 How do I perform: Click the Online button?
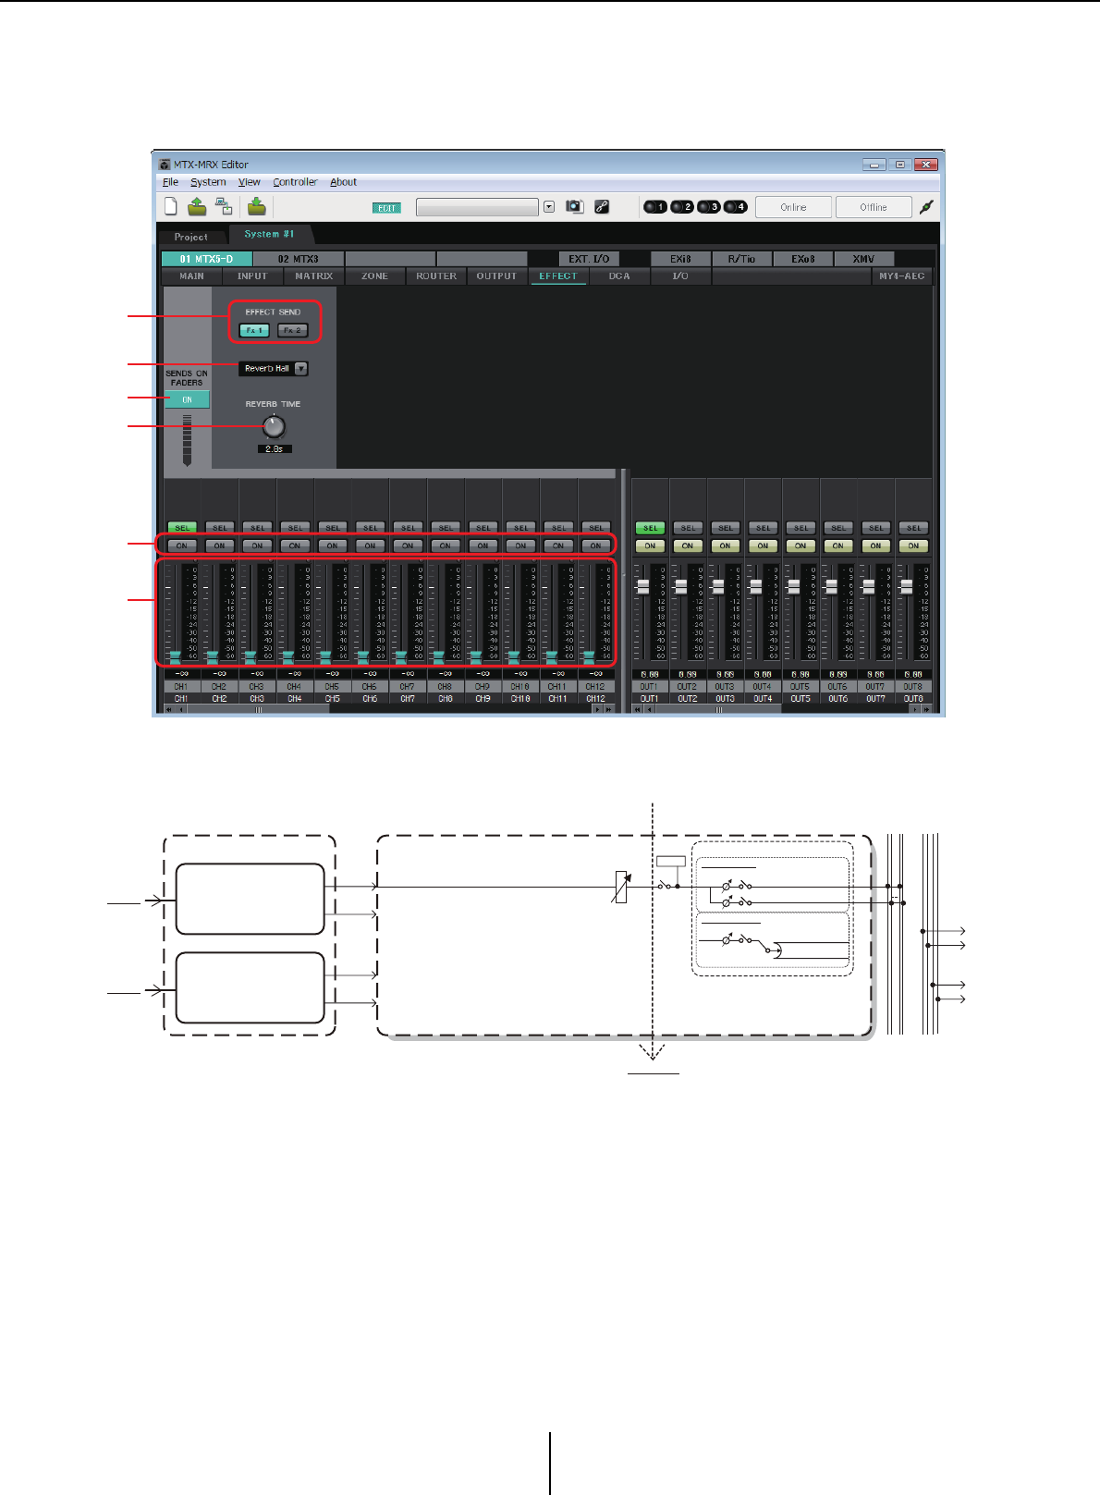tap(793, 207)
